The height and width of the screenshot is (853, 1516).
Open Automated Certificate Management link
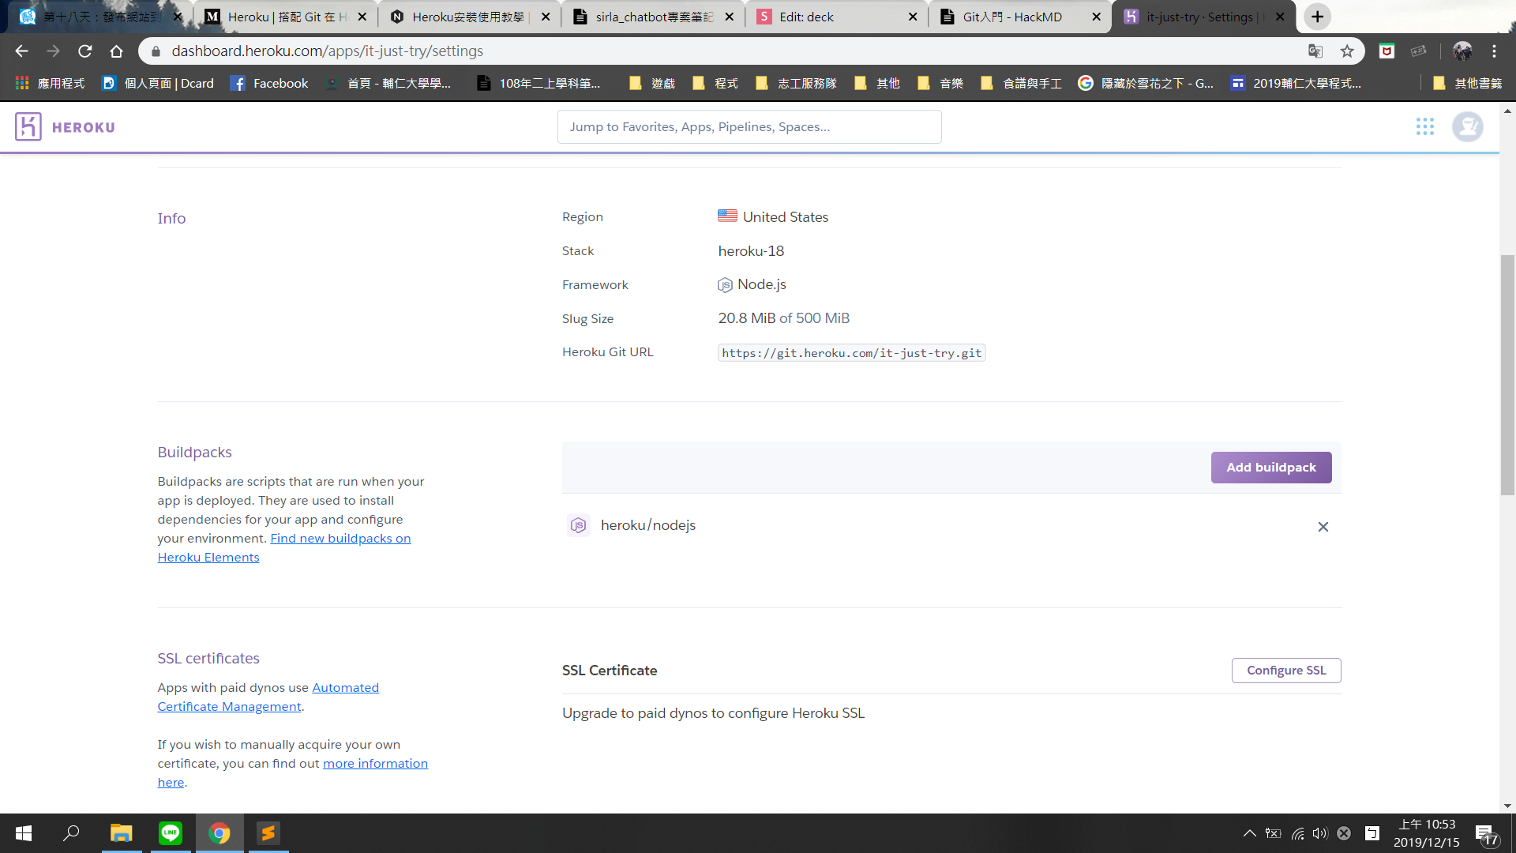tap(345, 688)
